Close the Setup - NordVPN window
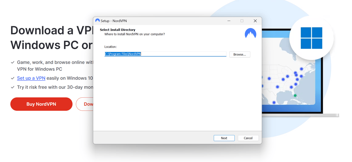Image resolution: width=352 pixels, height=162 pixels. coord(255,21)
